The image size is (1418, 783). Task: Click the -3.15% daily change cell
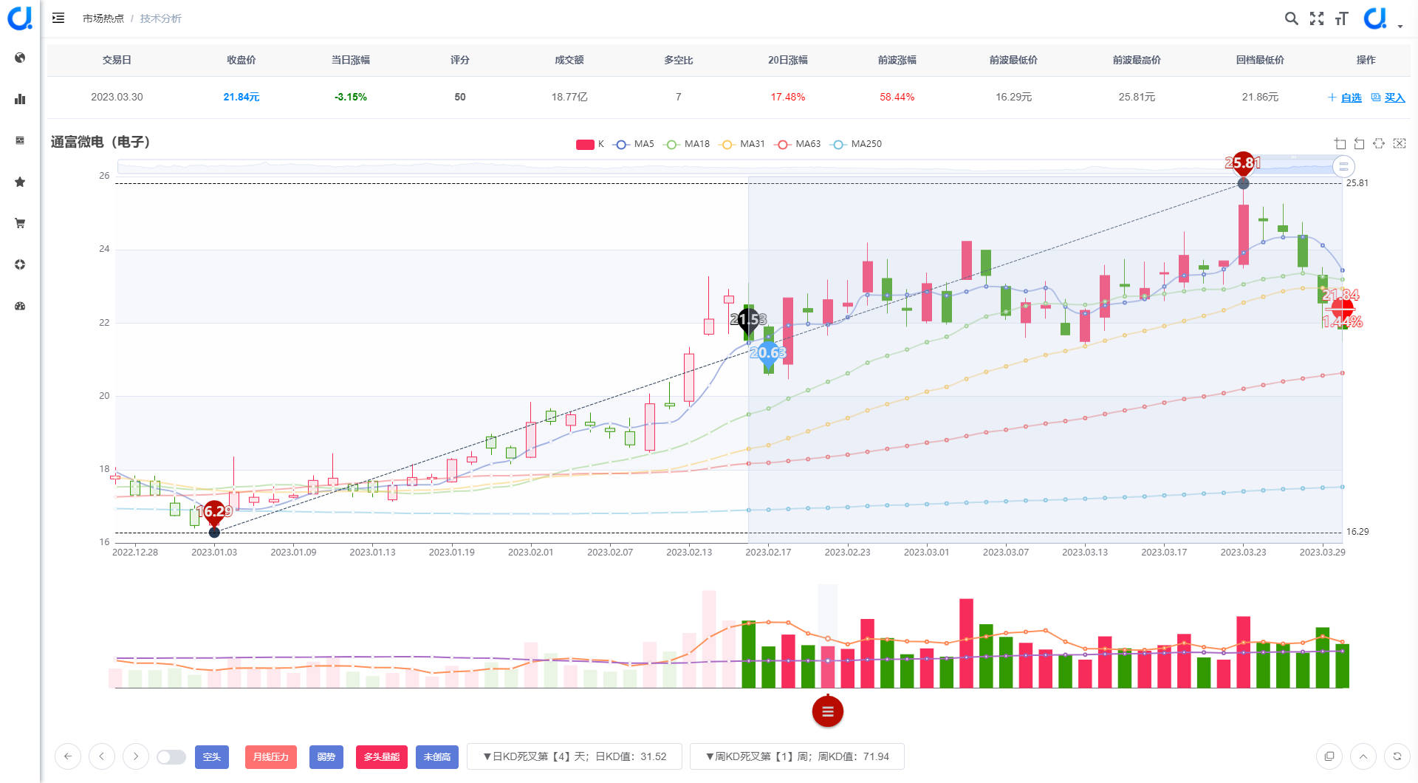point(351,97)
